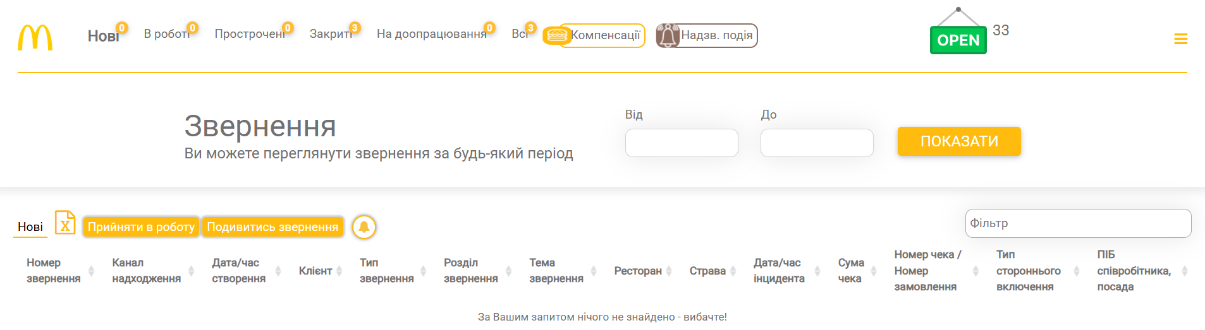Click Прийняти в роботу button

[x=141, y=227]
